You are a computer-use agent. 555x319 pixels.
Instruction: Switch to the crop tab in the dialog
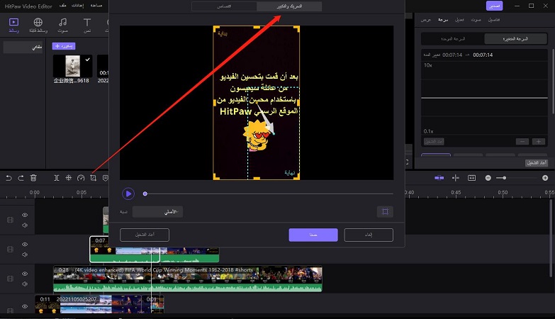click(224, 6)
